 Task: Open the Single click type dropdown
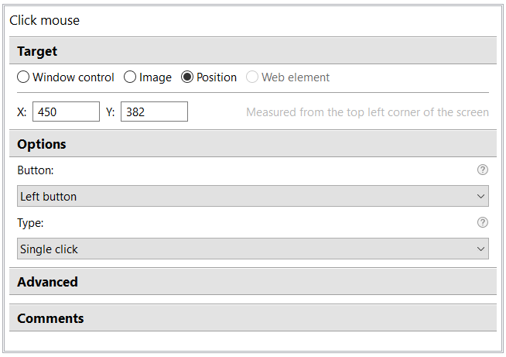pos(253,249)
